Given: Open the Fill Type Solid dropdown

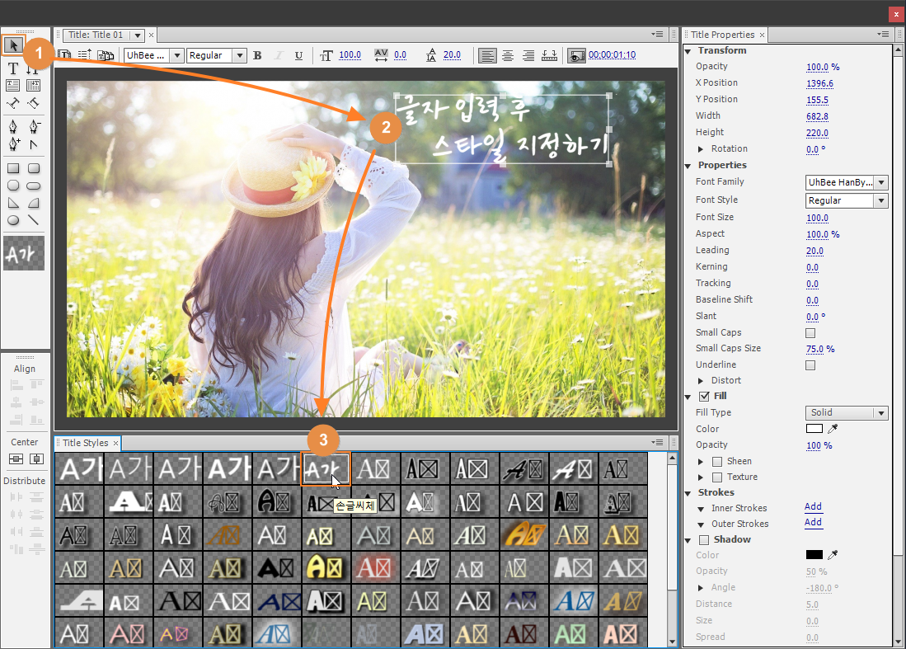Looking at the screenshot, I should coord(847,412).
